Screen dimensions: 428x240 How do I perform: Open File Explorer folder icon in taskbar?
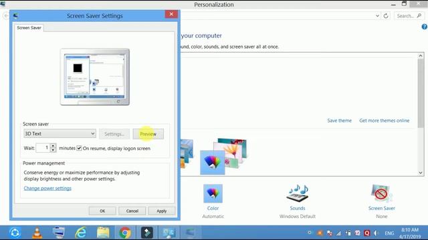(x=103, y=233)
